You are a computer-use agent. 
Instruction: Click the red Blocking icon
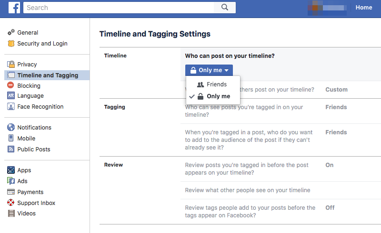[x=10, y=85]
